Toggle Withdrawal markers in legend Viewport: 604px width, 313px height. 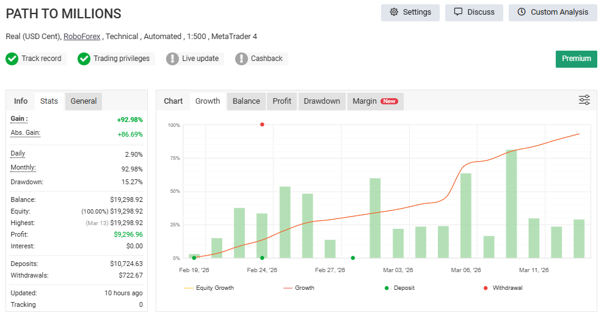point(503,288)
